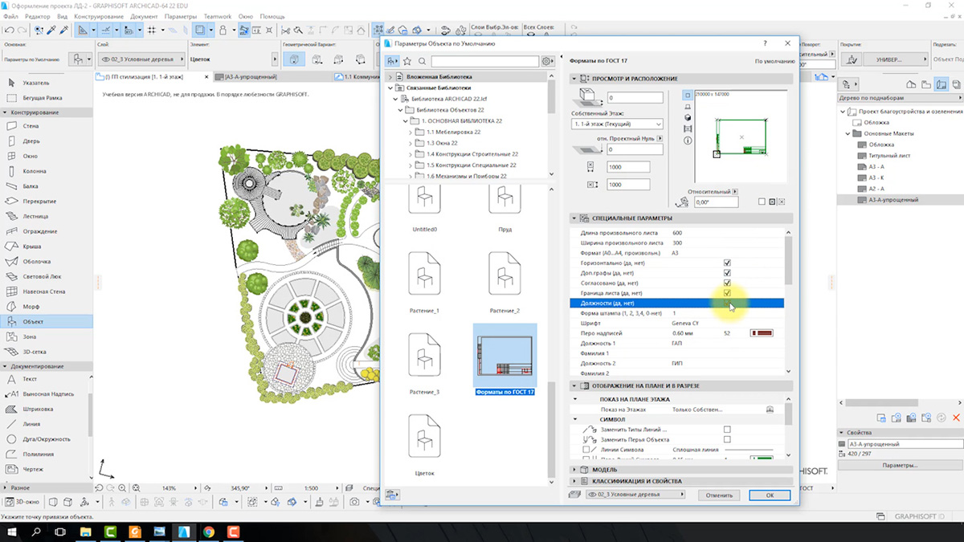
Task: Choose the Stair tool (Лестница)
Action: (35, 216)
